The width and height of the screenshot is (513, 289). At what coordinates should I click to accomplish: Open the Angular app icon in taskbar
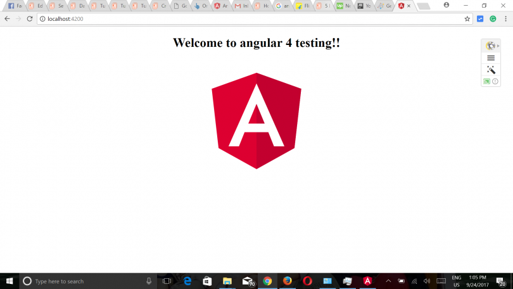(x=367, y=281)
